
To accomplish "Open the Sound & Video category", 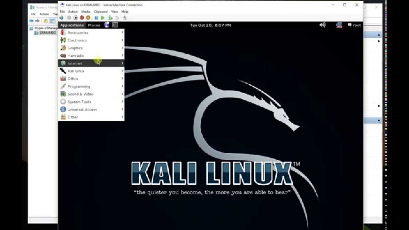I will click(x=91, y=94).
